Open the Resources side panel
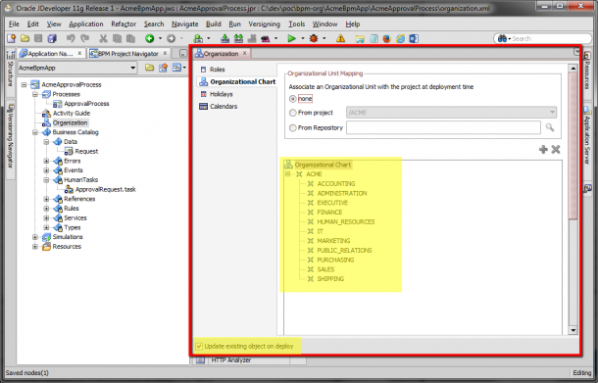 (x=586, y=72)
